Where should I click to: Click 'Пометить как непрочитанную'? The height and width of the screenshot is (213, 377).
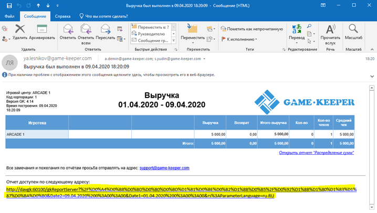(252, 29)
